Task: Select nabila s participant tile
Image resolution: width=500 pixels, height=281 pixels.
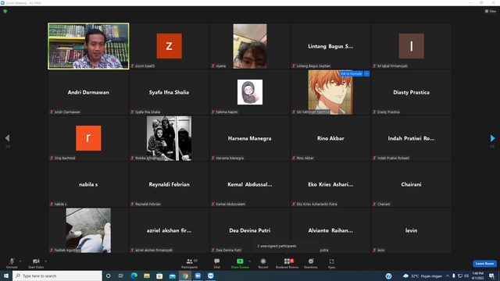Action: [x=88, y=184]
